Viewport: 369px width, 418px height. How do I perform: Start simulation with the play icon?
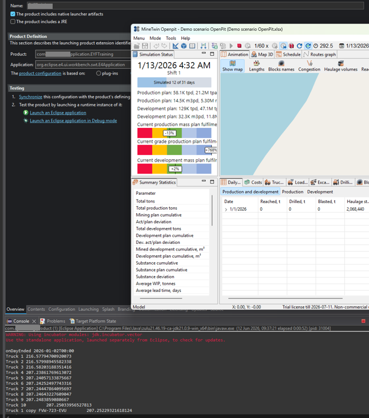pos(231,46)
